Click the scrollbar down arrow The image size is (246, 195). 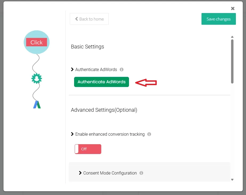click(232, 180)
